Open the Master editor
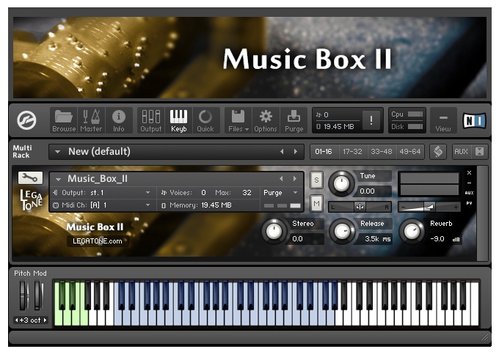Image resolution: width=499 pixels, height=352 pixels. point(91,120)
